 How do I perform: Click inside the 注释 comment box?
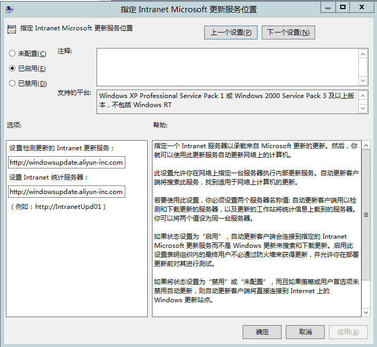(227, 67)
